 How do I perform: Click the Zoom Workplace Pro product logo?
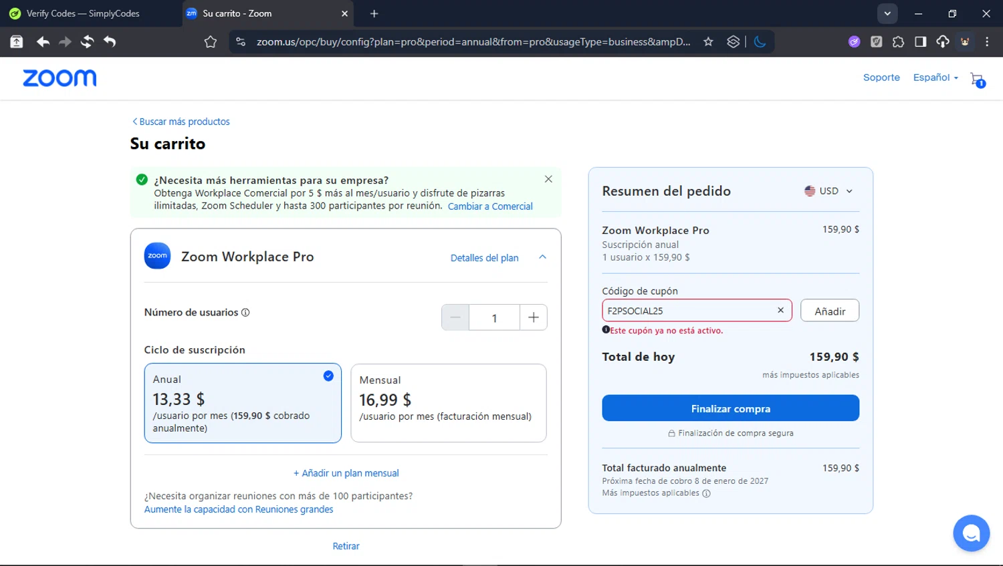click(x=158, y=256)
